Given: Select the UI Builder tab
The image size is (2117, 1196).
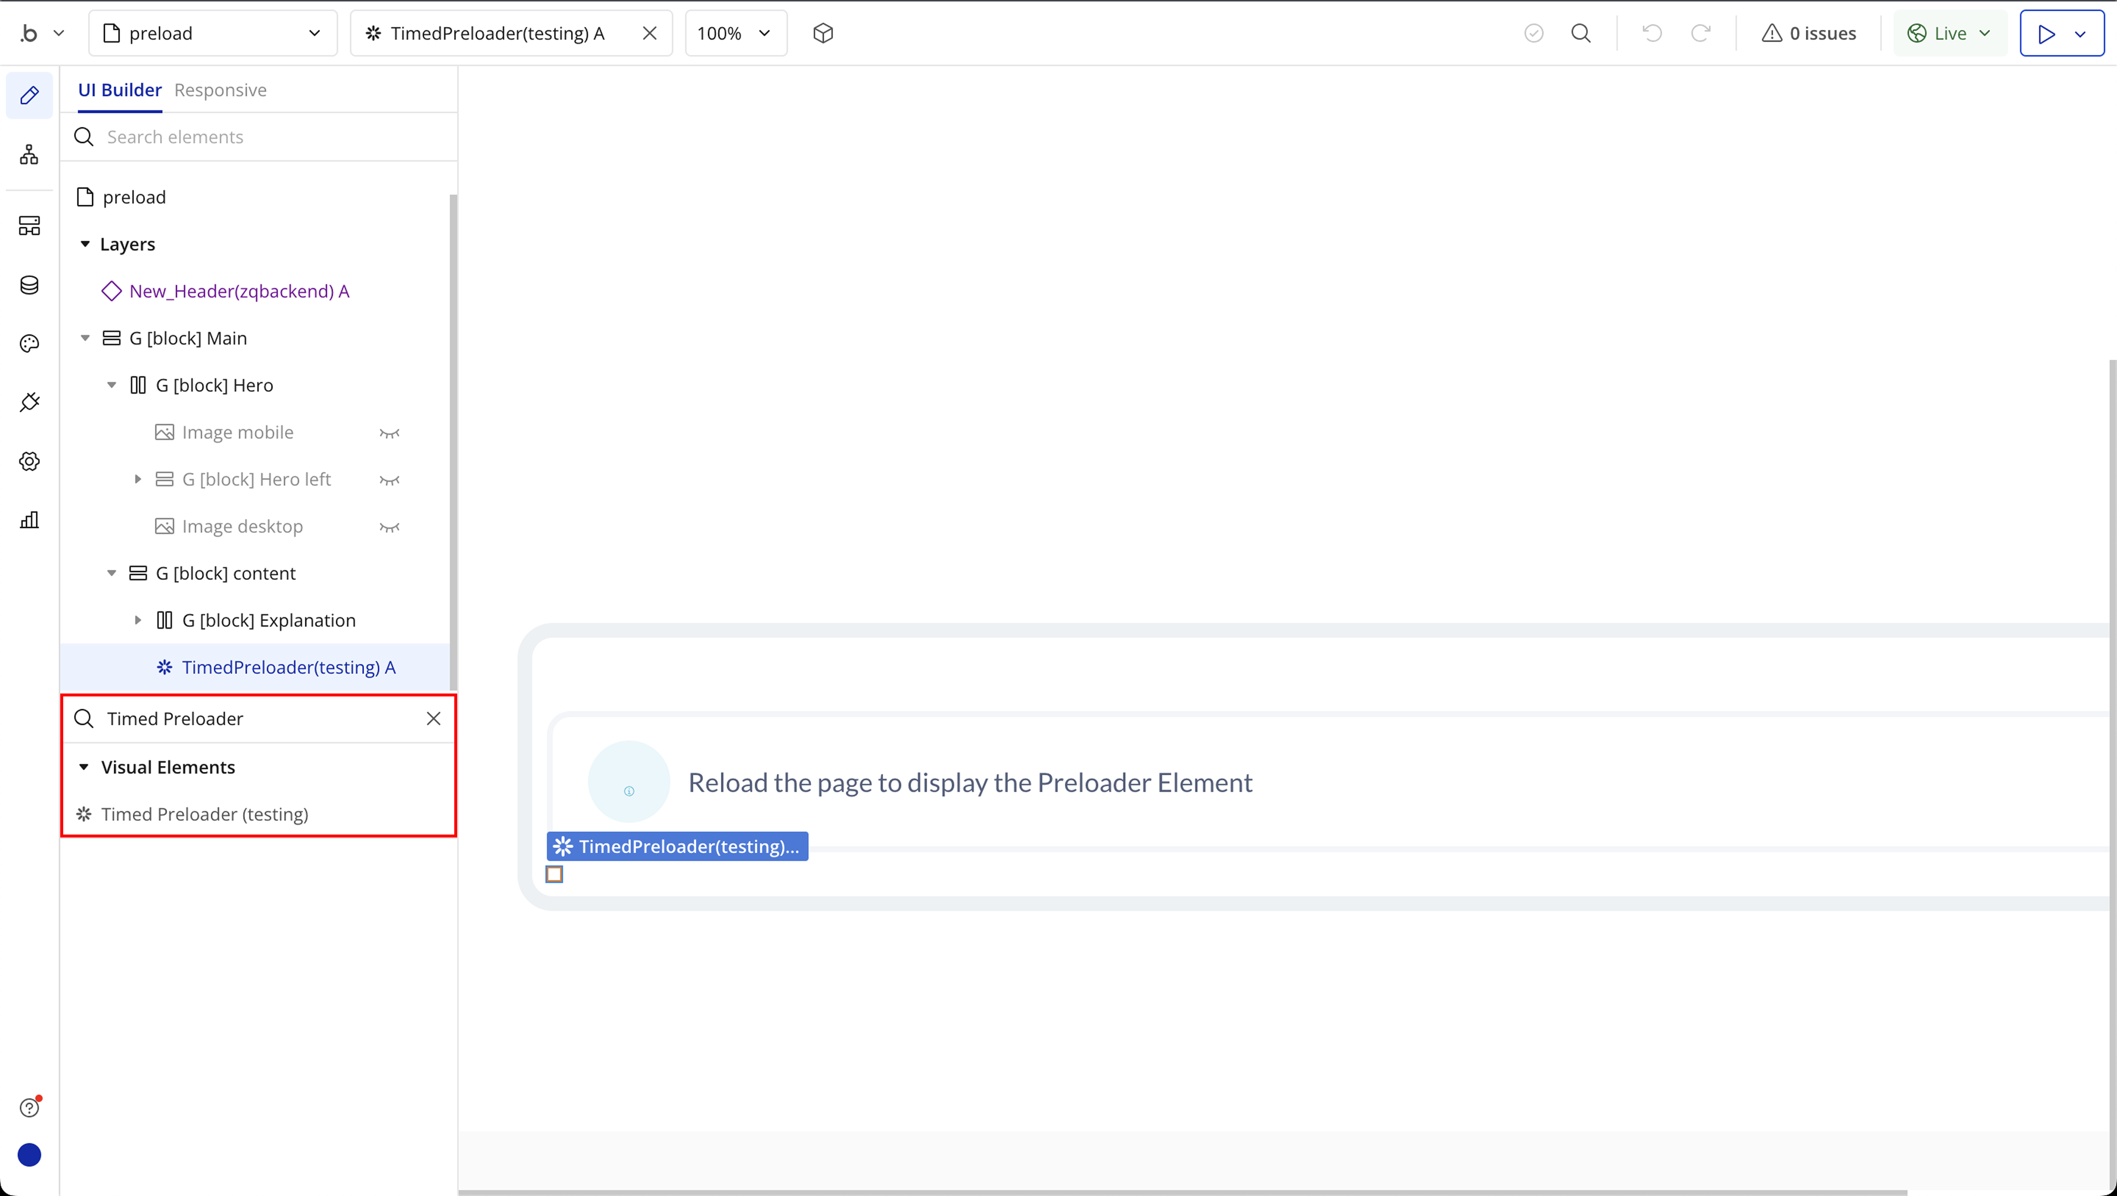Looking at the screenshot, I should pos(120,90).
